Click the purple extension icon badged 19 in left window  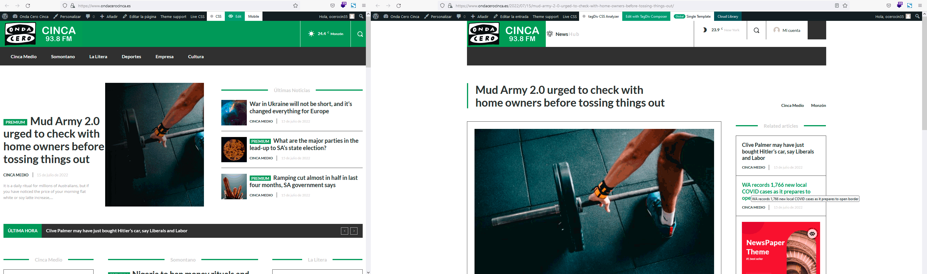343,5
